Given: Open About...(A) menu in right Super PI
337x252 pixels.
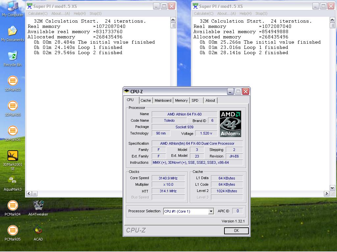Looking at the screenshot, I should coord(226,13).
